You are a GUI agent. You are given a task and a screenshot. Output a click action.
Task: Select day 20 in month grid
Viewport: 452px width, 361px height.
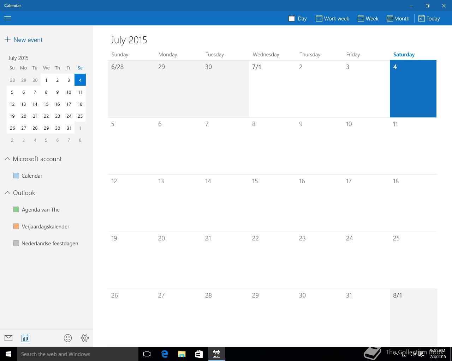(178, 260)
